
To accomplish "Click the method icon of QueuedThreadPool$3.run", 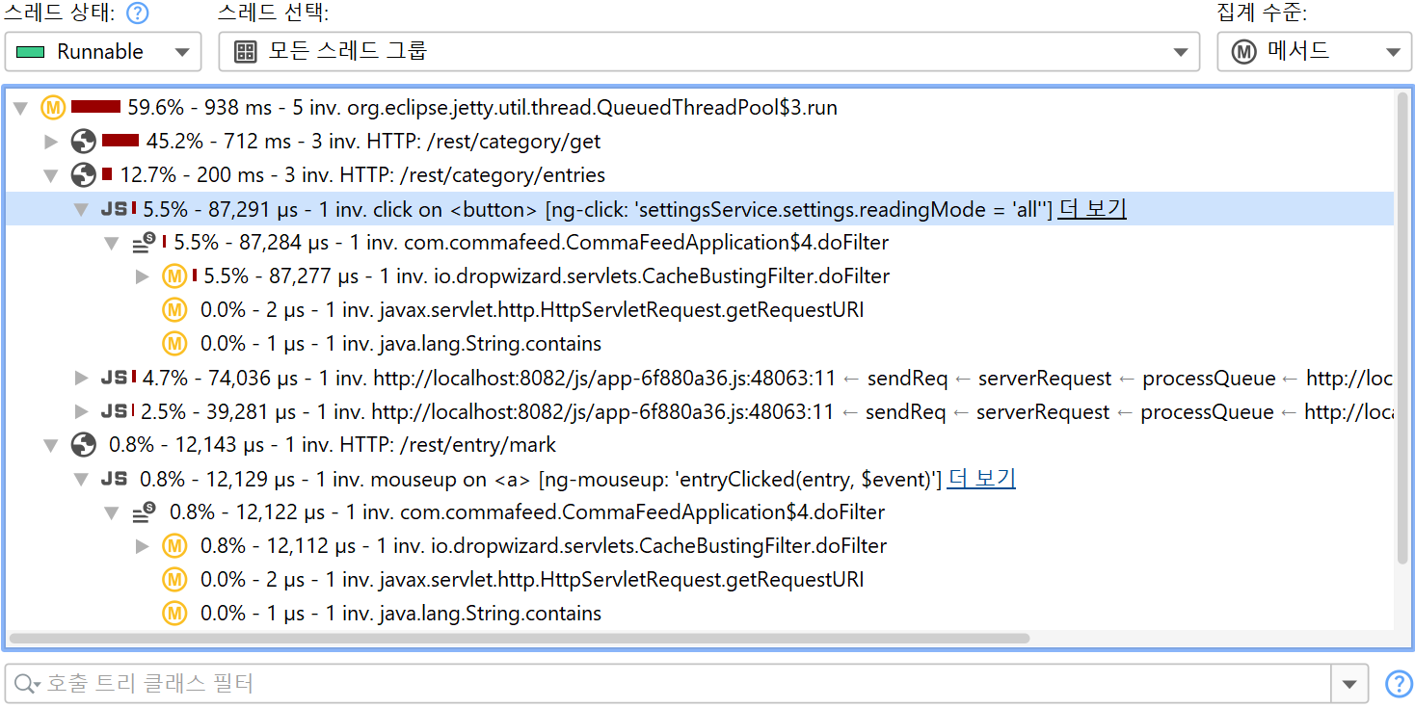I will (x=53, y=108).
